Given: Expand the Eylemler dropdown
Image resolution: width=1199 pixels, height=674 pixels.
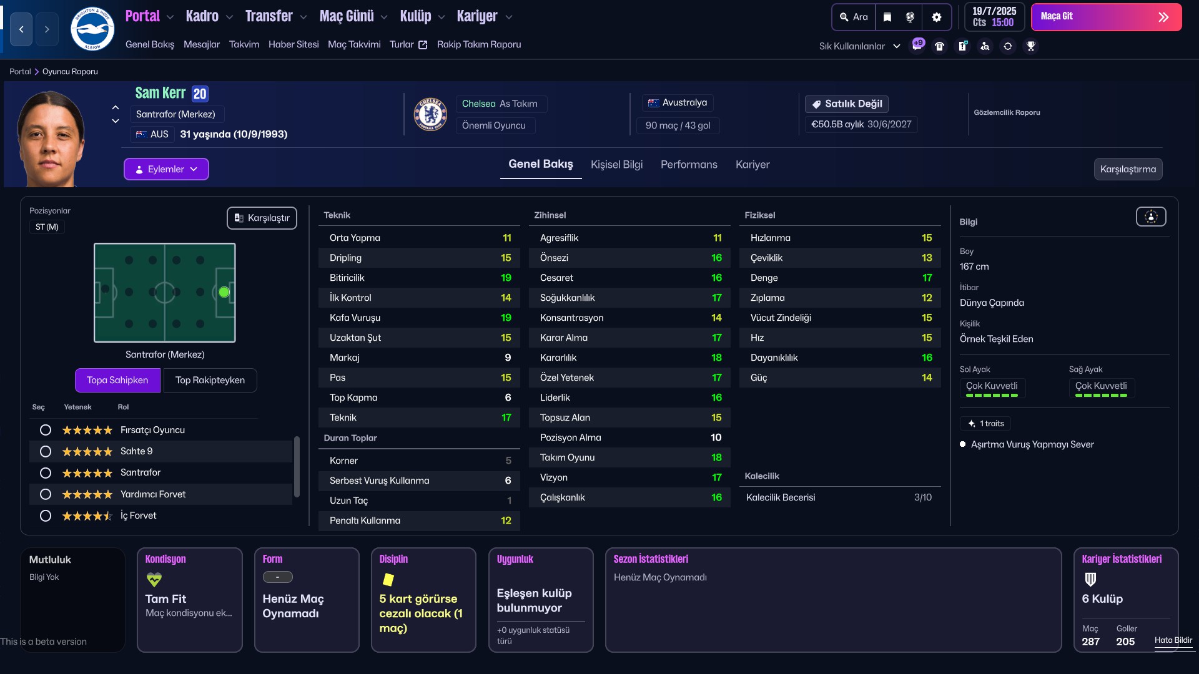Looking at the screenshot, I should 166,169.
